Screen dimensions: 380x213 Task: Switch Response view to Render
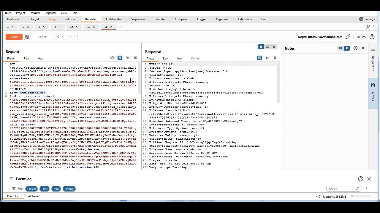tap(196, 59)
